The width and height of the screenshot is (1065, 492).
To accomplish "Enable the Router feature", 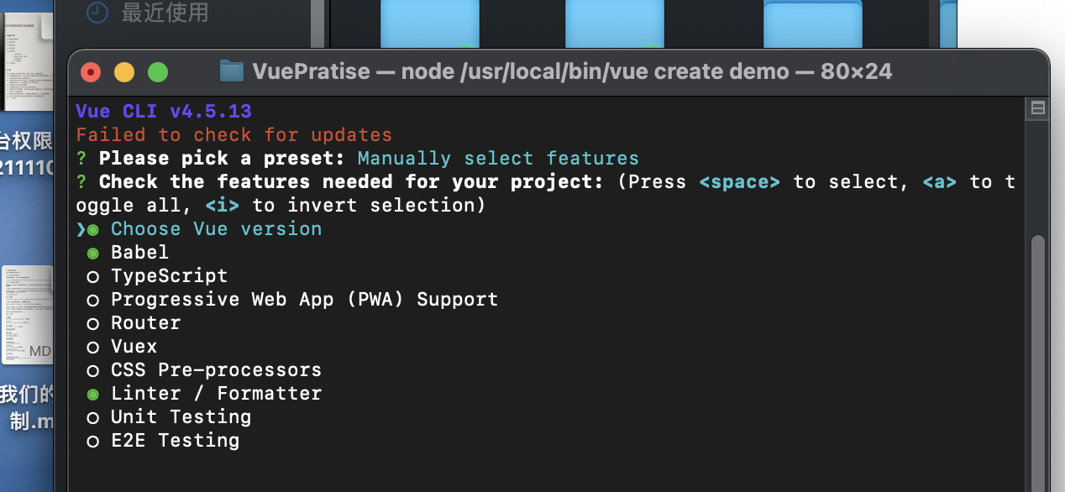I will click(145, 323).
